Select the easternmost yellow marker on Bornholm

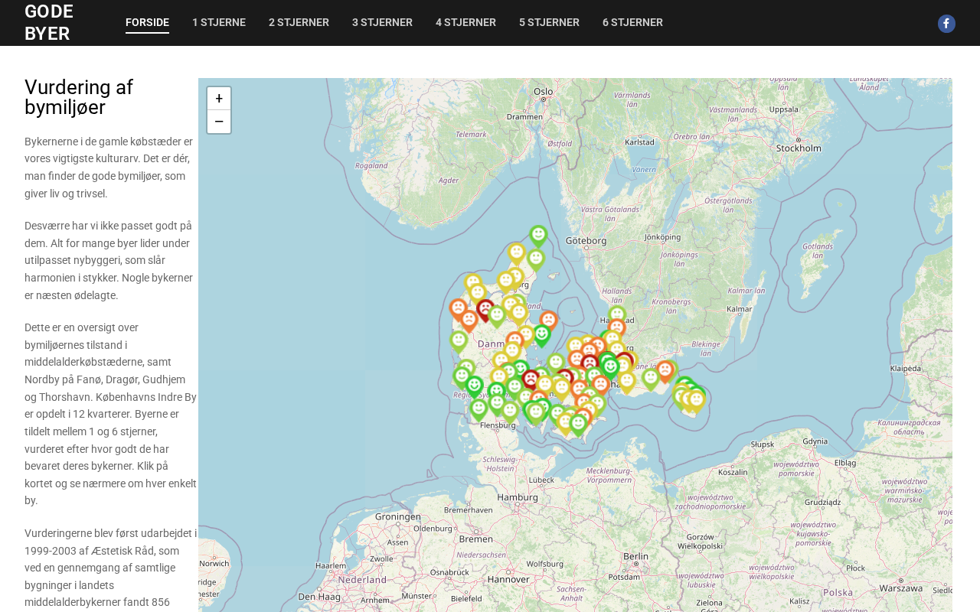696,399
